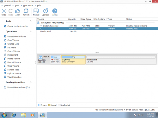Open the media player taskbar icon
This screenshot has height=118, width=158.
(x=33, y=115)
